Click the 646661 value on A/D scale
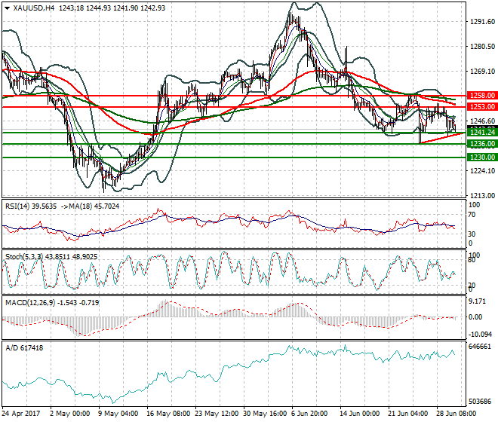 [481, 347]
